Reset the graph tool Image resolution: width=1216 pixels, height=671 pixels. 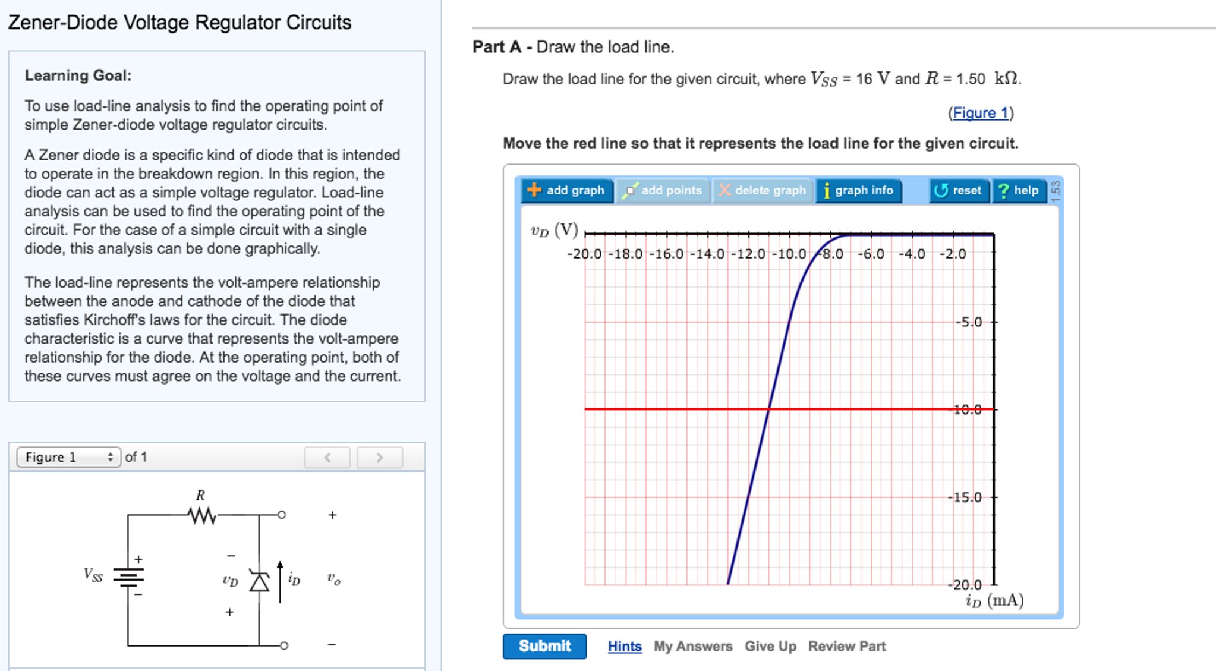click(958, 190)
